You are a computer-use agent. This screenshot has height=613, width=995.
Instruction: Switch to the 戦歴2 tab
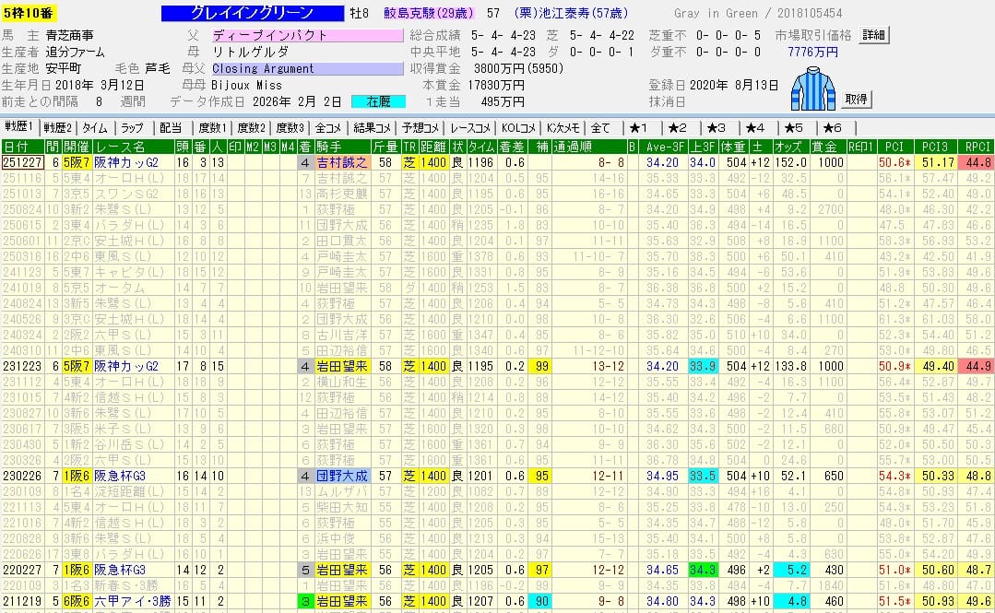click(58, 127)
